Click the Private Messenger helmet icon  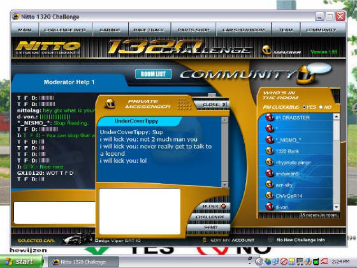pos(110,104)
